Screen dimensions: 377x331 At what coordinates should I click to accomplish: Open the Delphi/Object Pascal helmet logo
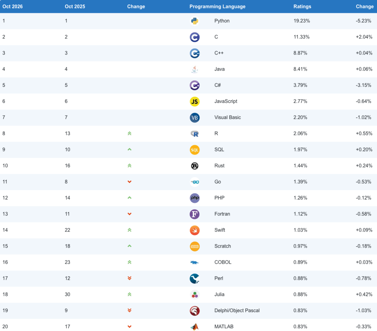[x=194, y=310]
